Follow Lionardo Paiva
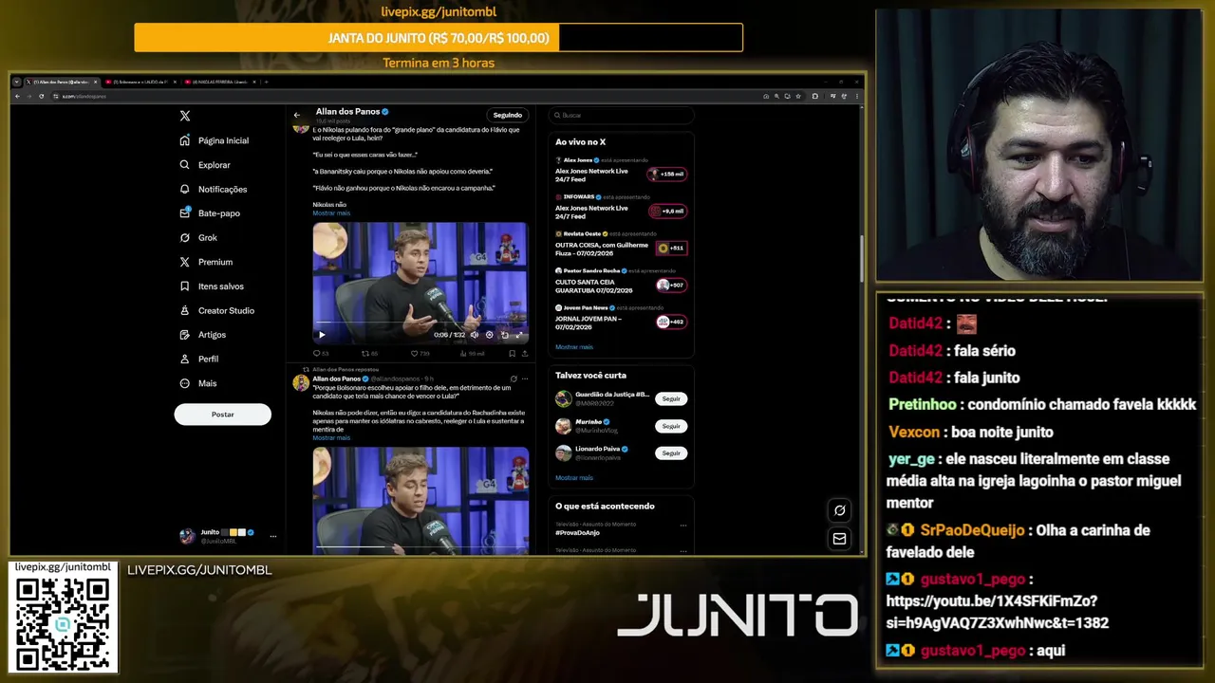This screenshot has width=1215, height=683. tap(671, 453)
